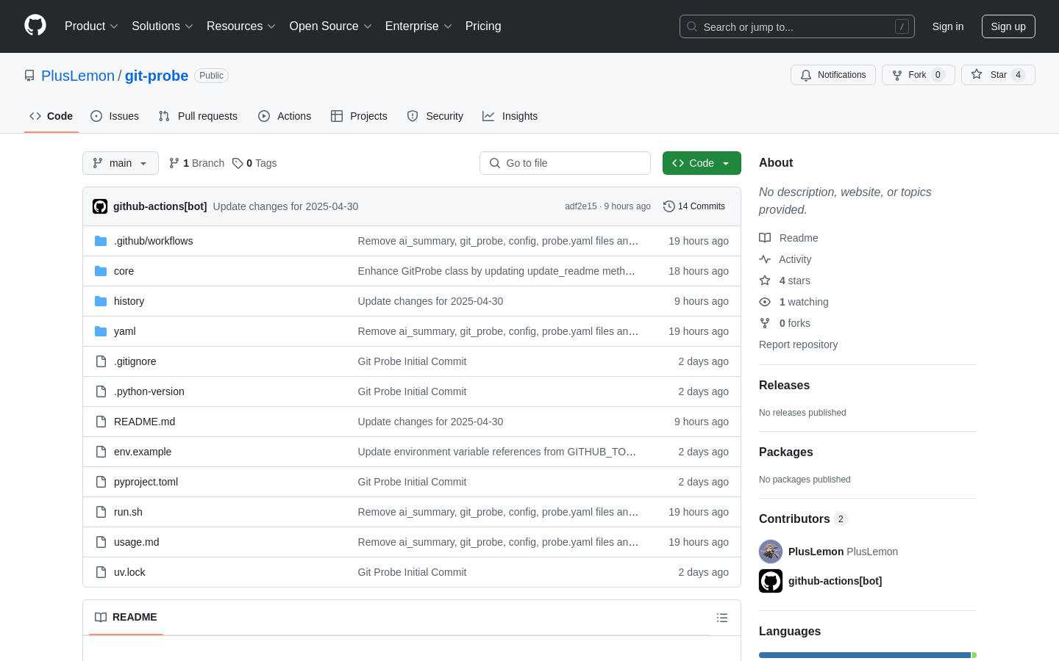Open the README outline list icon
The width and height of the screenshot is (1059, 661).
pos(722,618)
